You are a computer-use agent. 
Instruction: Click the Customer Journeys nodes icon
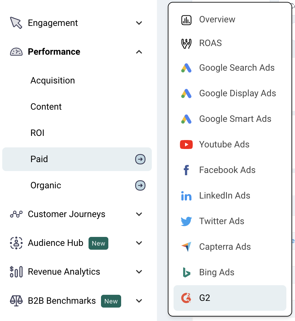point(16,214)
